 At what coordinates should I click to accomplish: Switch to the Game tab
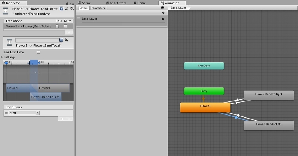click(140, 3)
